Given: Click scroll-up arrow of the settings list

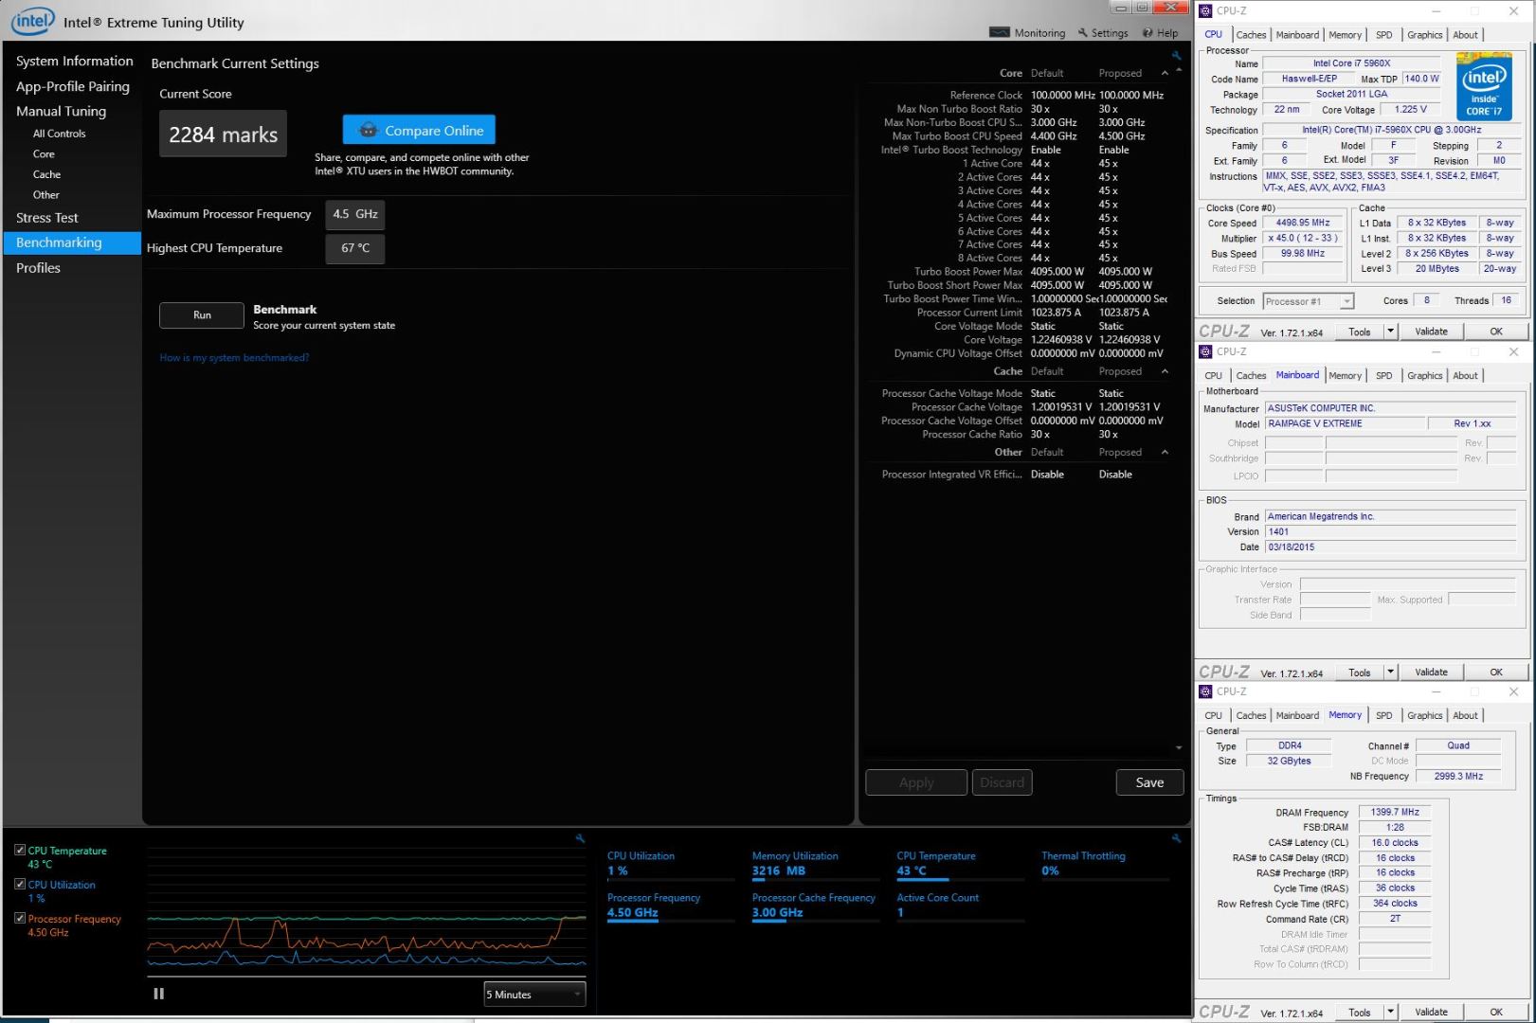Looking at the screenshot, I should click(x=1179, y=70).
